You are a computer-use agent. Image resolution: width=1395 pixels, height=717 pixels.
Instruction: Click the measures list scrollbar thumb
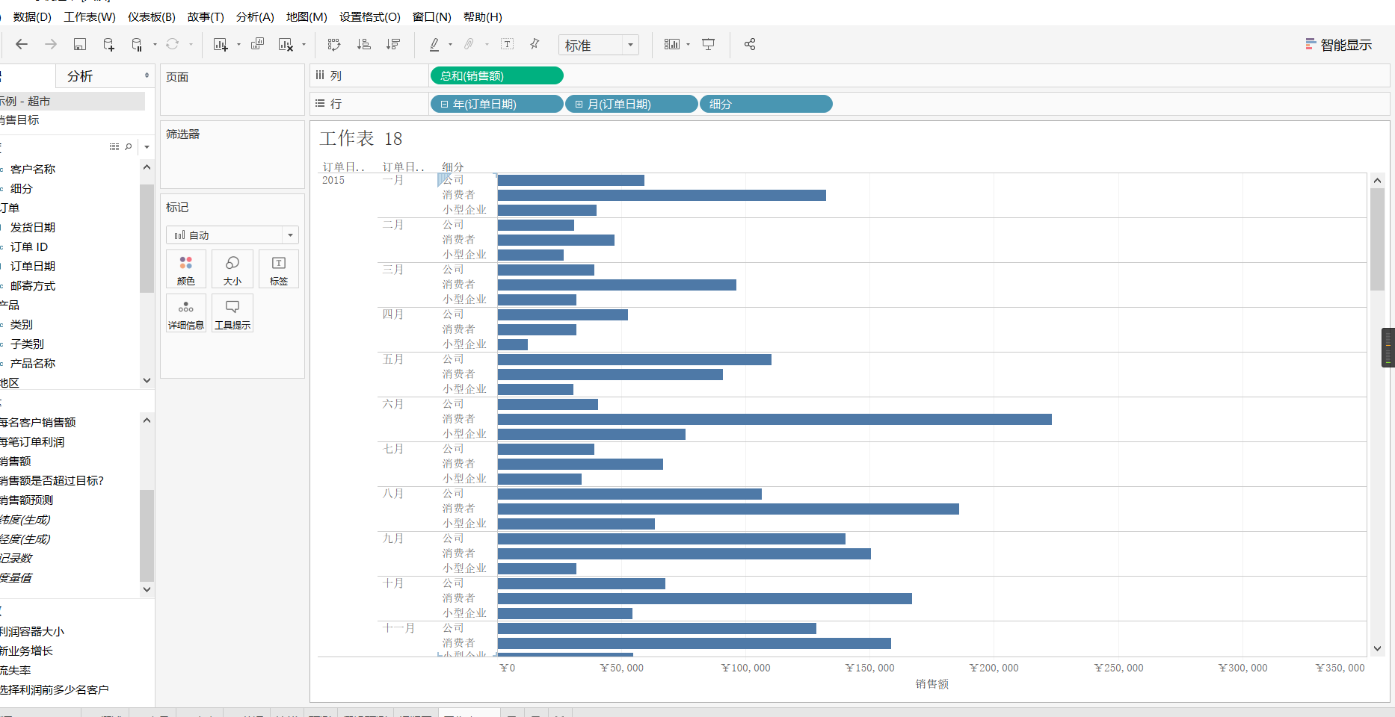147,536
